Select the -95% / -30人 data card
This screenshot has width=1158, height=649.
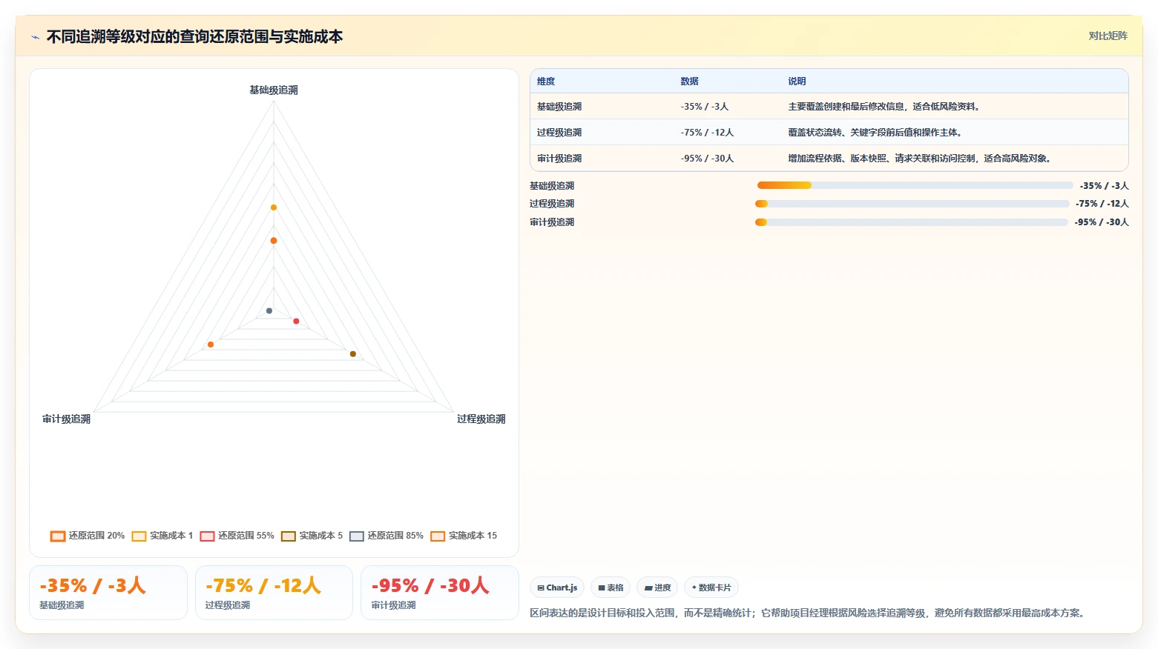pyautogui.click(x=439, y=593)
